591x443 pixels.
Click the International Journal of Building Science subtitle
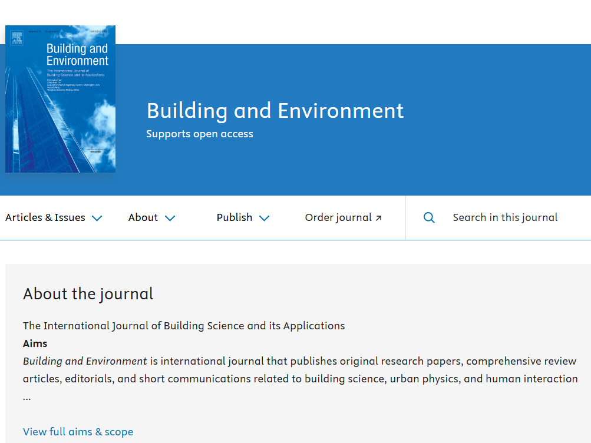[184, 326]
